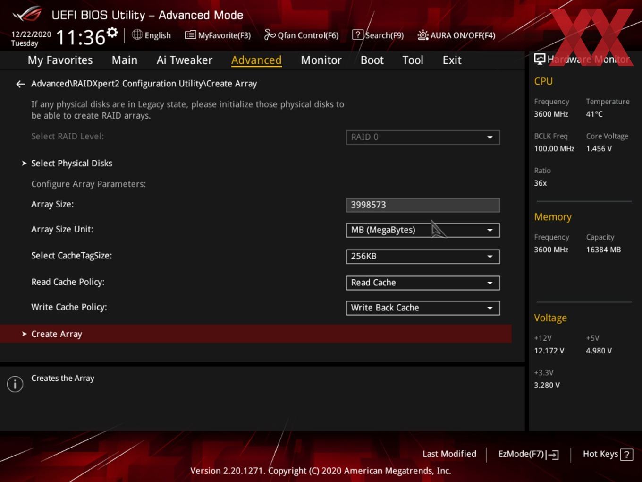This screenshot has width=642, height=482.
Task: Click the AURA light bulb icon
Action: point(423,35)
